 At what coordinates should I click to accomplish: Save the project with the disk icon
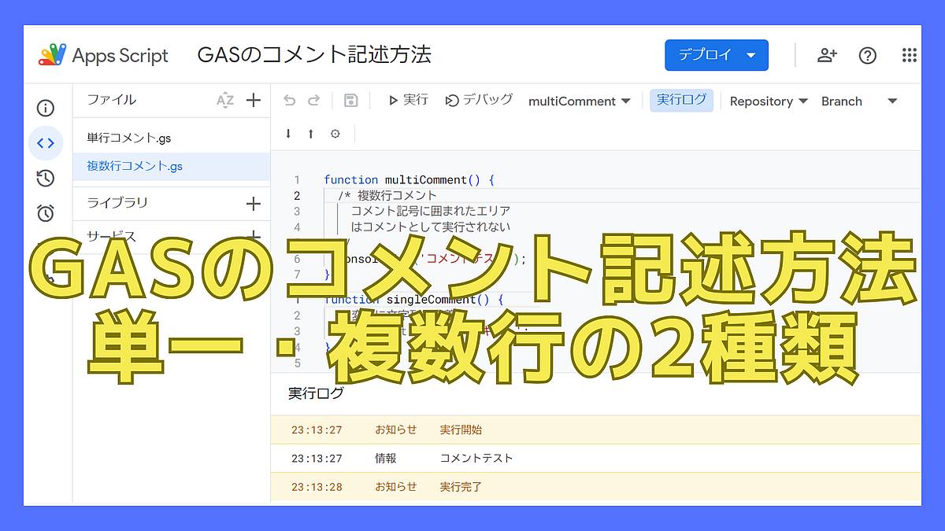(x=350, y=100)
